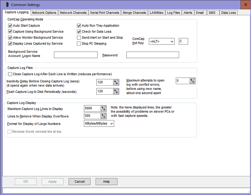This screenshot has width=251, height=195.
Task: Click spinner icon for Flush Capture Log field
Action: click(x=116, y=91)
